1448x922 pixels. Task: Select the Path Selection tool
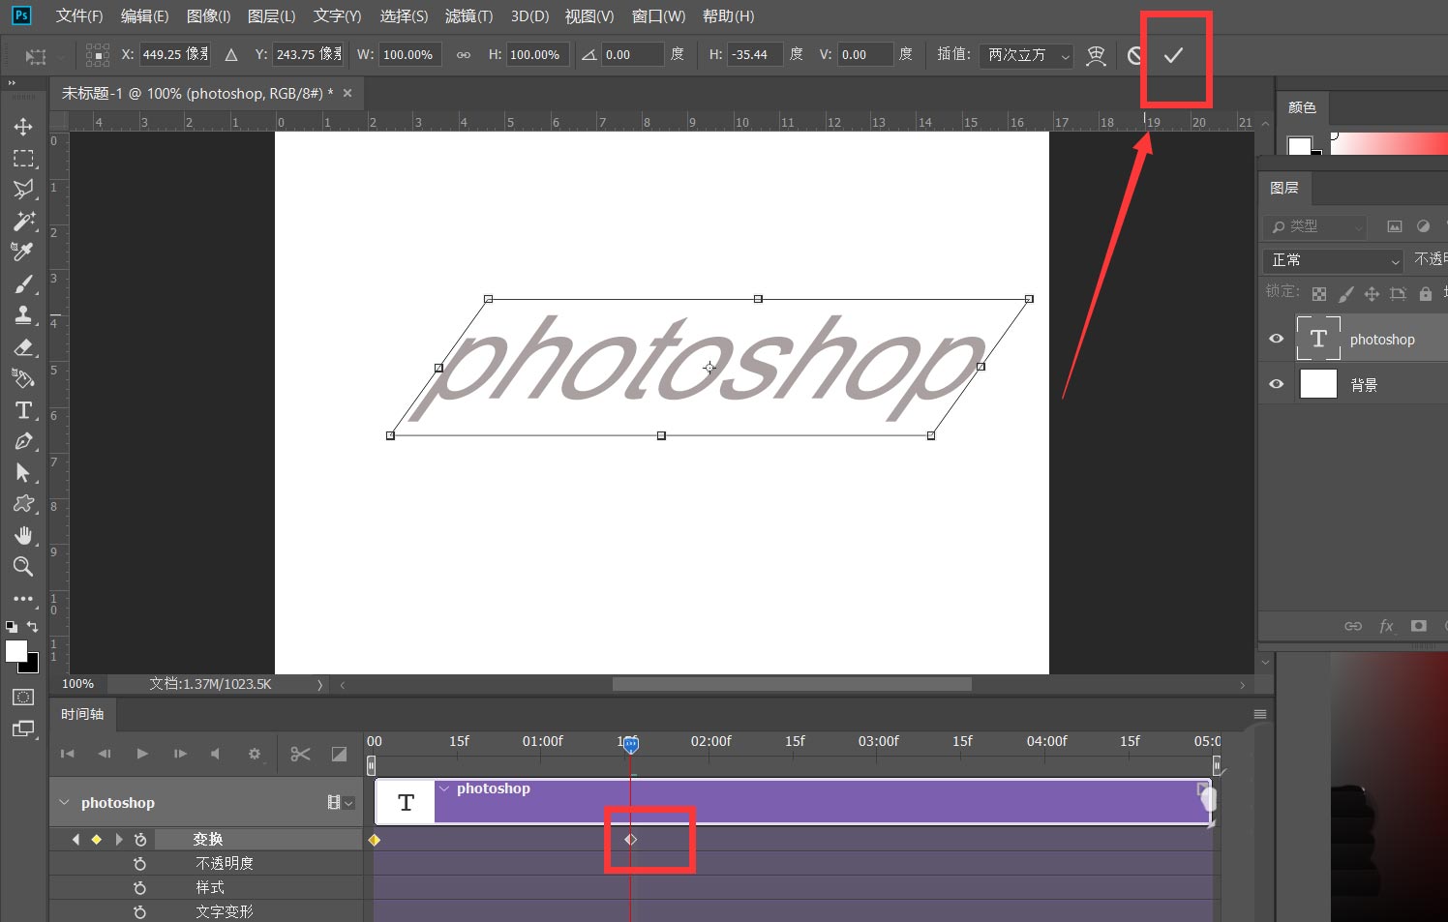(23, 472)
